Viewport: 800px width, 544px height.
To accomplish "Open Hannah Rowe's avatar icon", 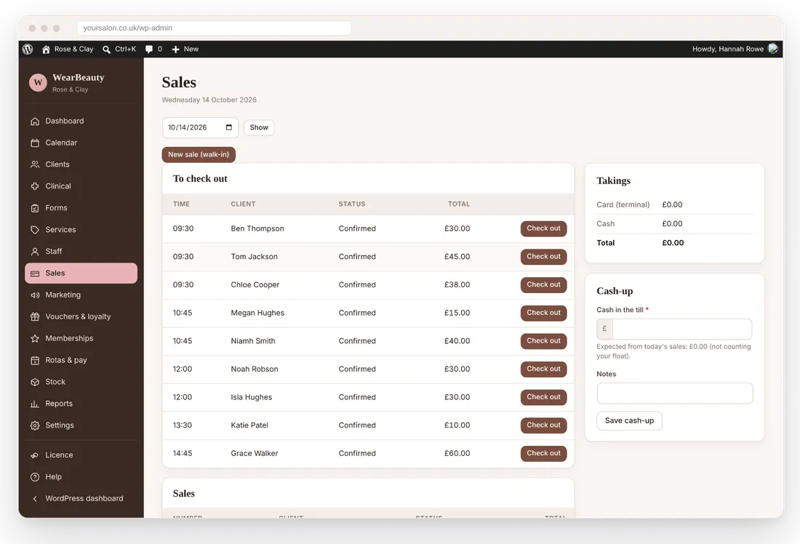I will tap(773, 49).
